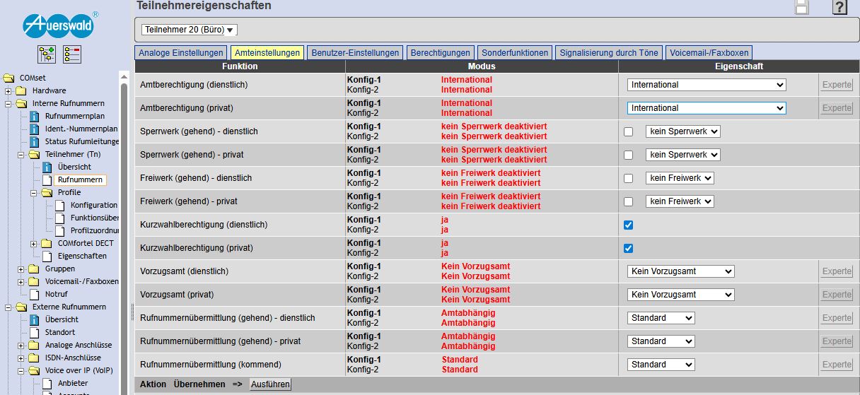The width and height of the screenshot is (860, 395).
Task: Click the expand-all tree icon below logo
Action: 47,54
